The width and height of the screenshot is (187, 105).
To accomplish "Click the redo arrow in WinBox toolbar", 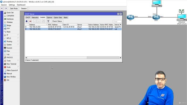I will 6,8.
